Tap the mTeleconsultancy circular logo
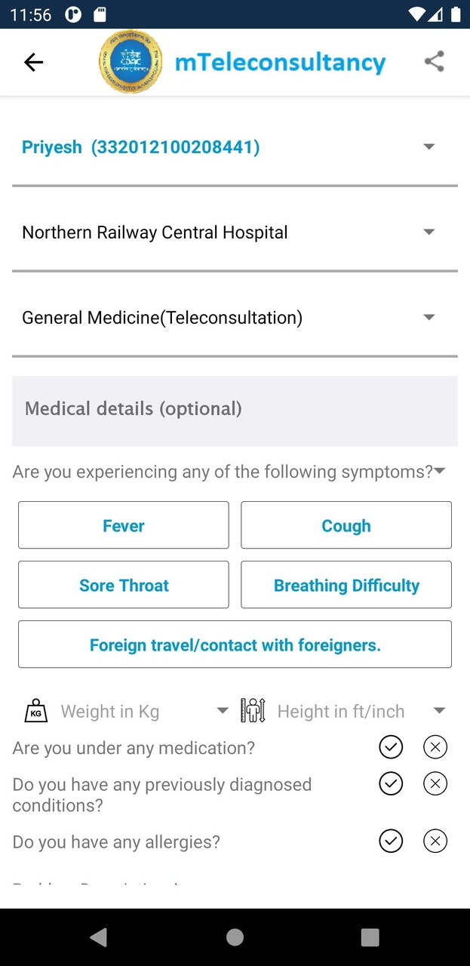The height and width of the screenshot is (966, 470). coord(131,62)
